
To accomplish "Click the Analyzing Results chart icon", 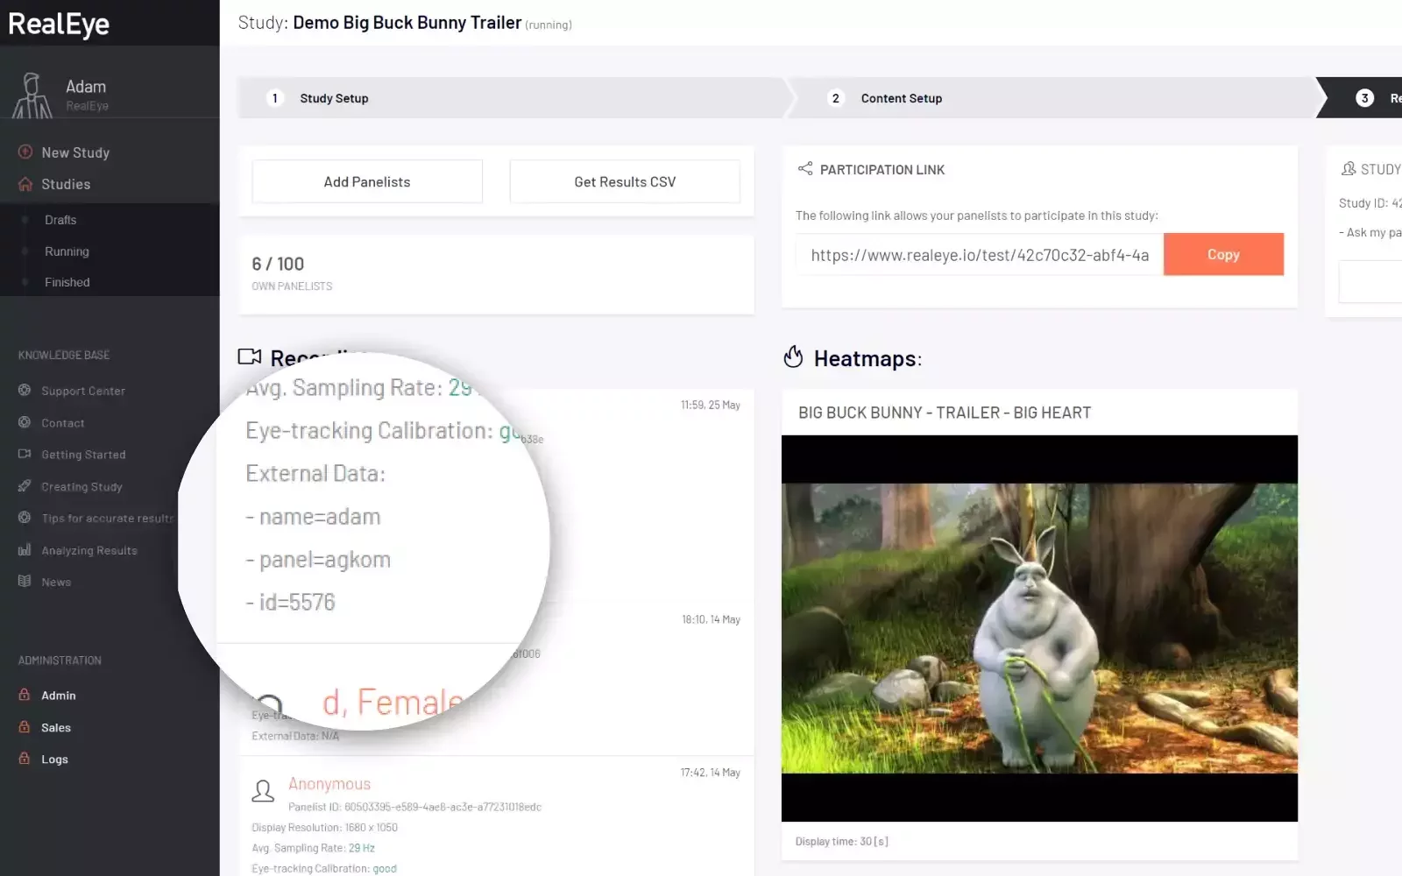I will [x=25, y=550].
